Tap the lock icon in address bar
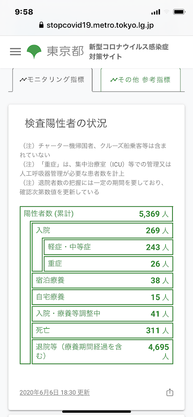193x417 pixels. [x=41, y=25]
